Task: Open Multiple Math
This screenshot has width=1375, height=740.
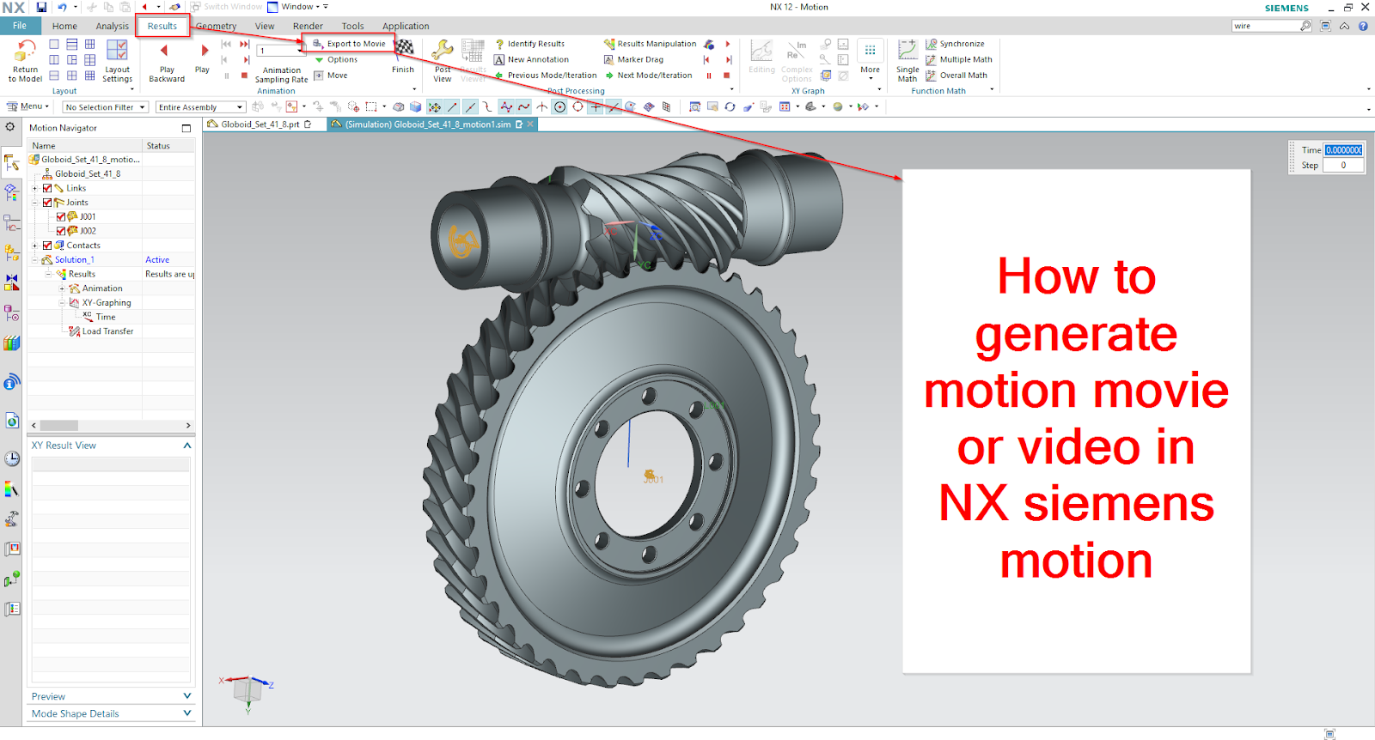Action: coord(958,59)
